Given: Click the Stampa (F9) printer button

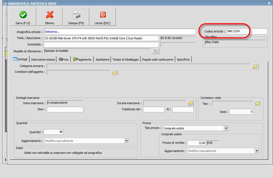Looking at the screenshot, I should [x=76, y=17].
